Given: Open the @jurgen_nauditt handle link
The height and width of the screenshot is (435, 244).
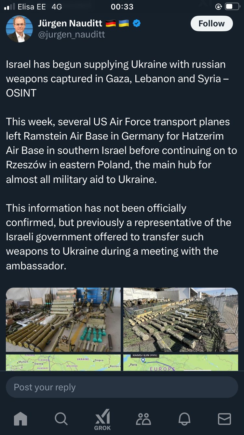Looking at the screenshot, I should (x=72, y=35).
